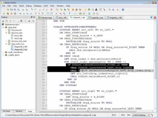Image resolution: width=158 pixels, height=118 pixels.
Task: Collapse the dnd_two_lists node
Action: [6, 33]
